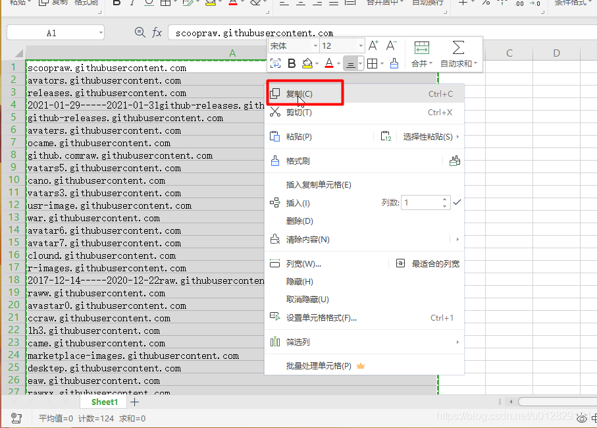Click the 列数 column count input field
The width and height of the screenshot is (597, 428).
point(422,202)
